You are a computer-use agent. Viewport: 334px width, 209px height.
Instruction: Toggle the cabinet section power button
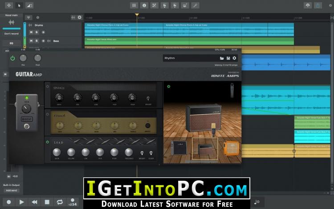tap(168, 86)
